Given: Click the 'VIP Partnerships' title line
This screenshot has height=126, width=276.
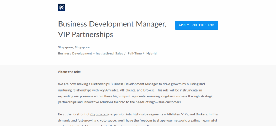Looking at the screenshot, I should pos(85,34).
